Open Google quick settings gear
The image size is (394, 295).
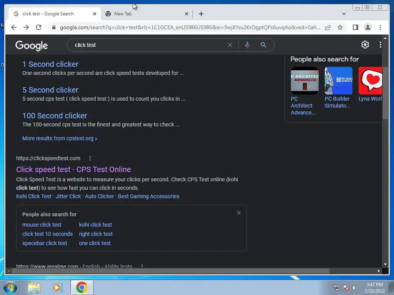(365, 45)
